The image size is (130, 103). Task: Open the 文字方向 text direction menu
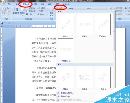click(x=16, y=11)
